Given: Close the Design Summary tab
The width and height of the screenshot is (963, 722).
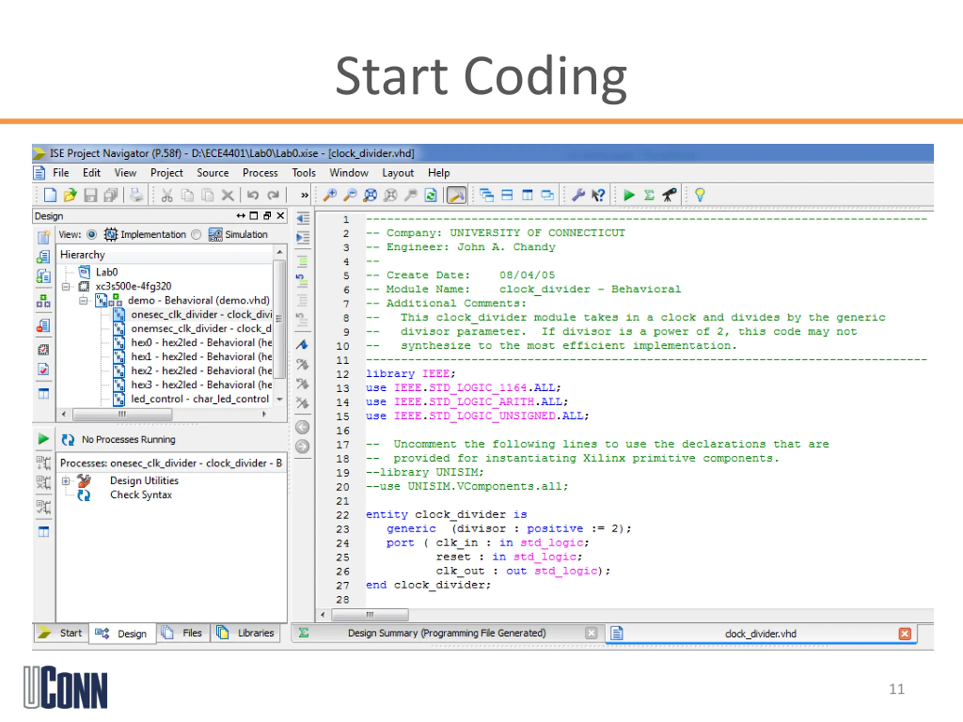Looking at the screenshot, I should click(x=591, y=633).
